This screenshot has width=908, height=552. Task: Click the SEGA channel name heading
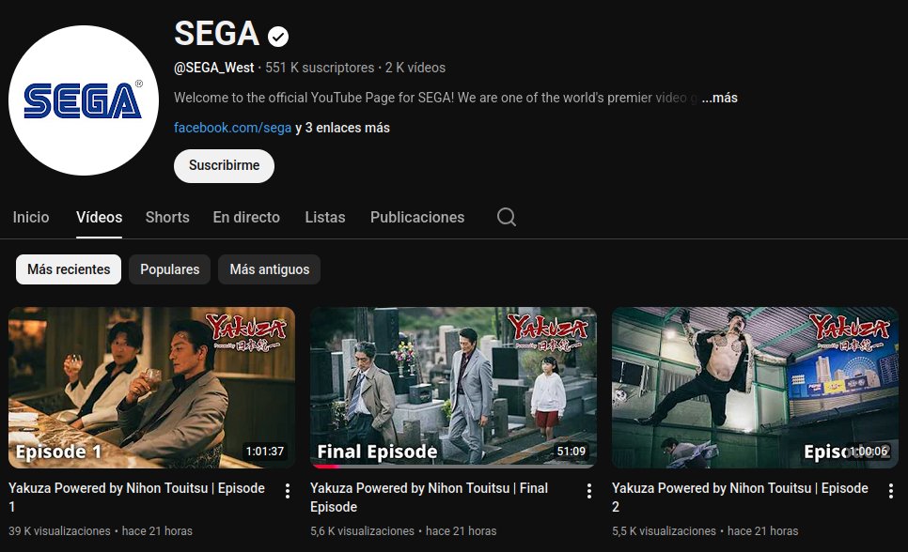[x=216, y=34]
